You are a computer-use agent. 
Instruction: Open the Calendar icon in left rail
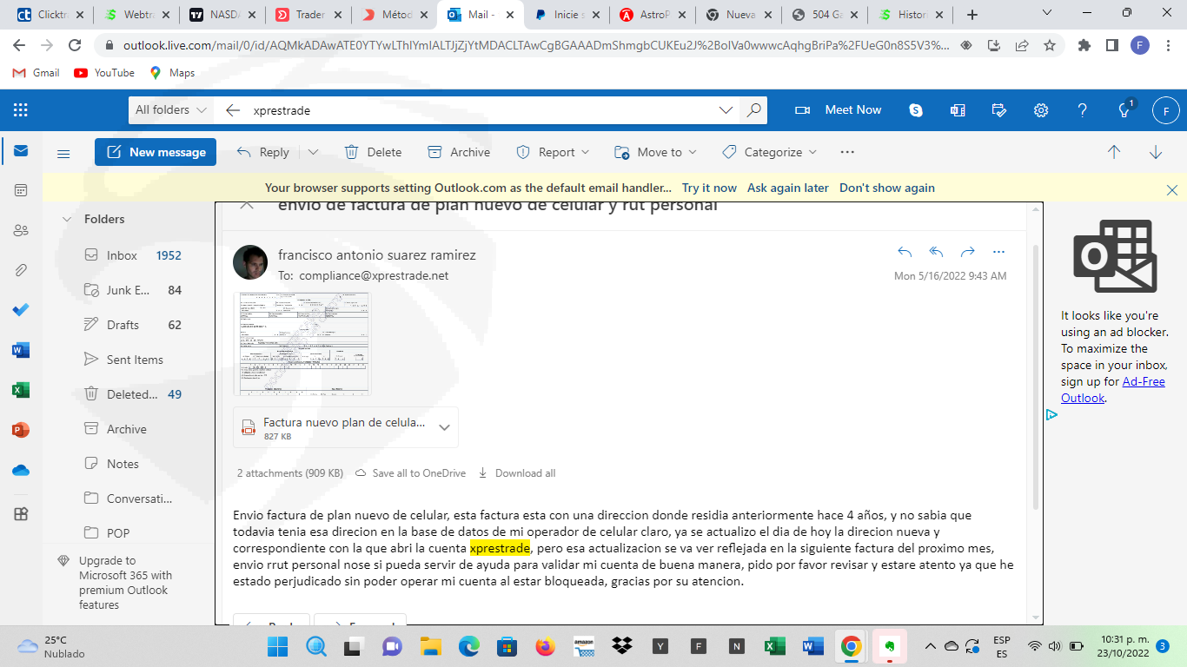pos(21,190)
